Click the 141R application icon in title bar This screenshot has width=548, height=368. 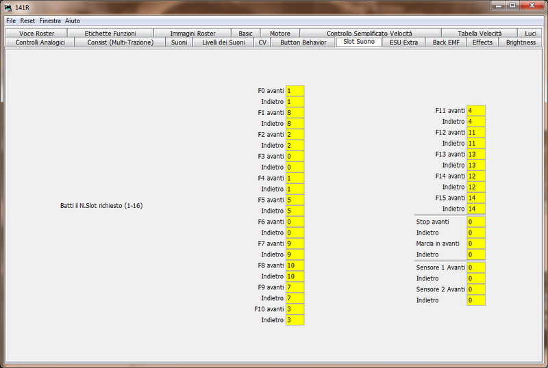pos(8,6)
